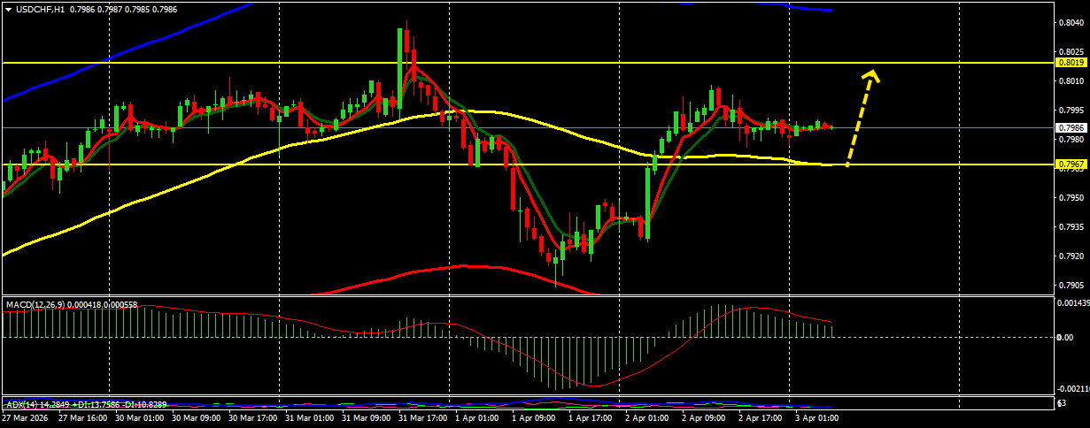
Task: Click the 31 Mar 17:00 time label
Action: (x=423, y=417)
